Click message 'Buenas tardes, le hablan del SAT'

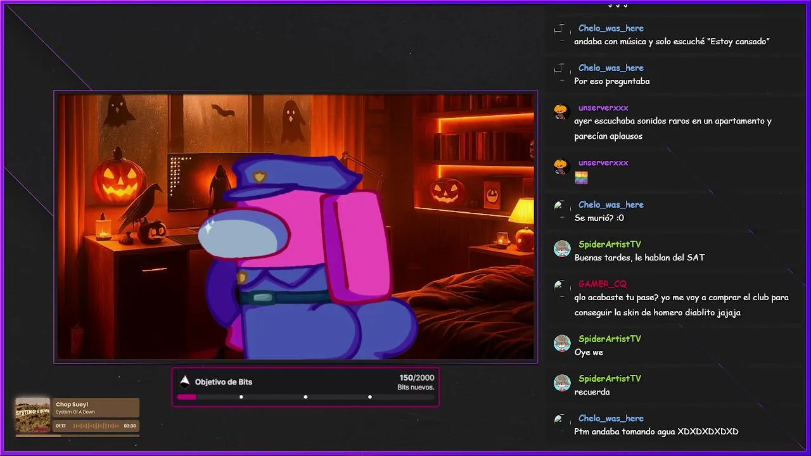coord(639,258)
